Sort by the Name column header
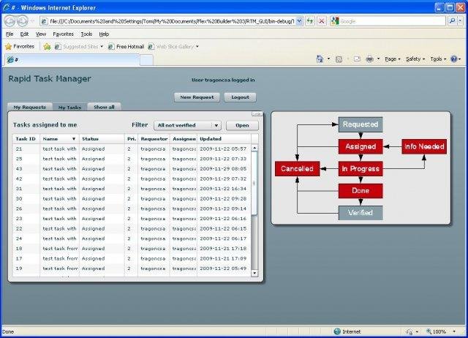The height and width of the screenshot is (338, 468). tap(59, 139)
